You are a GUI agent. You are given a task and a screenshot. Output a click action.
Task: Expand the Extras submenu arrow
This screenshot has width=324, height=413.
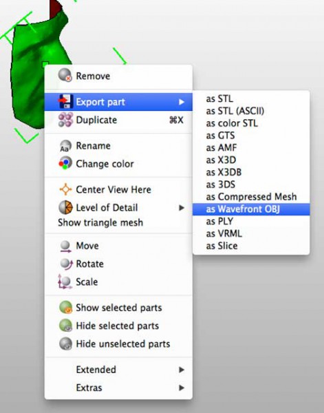pos(182,388)
